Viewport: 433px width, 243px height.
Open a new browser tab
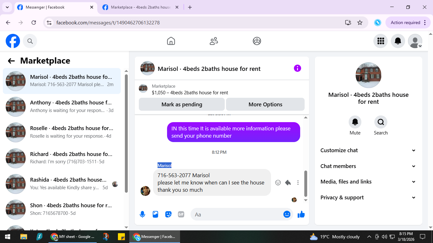click(x=190, y=7)
